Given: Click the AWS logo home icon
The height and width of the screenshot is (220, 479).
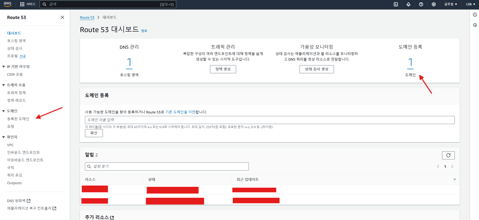Looking at the screenshot, I should coord(7,4).
